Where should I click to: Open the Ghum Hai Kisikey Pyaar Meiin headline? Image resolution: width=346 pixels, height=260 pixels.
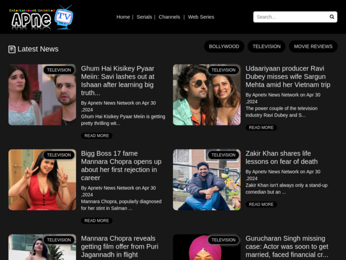tap(118, 81)
